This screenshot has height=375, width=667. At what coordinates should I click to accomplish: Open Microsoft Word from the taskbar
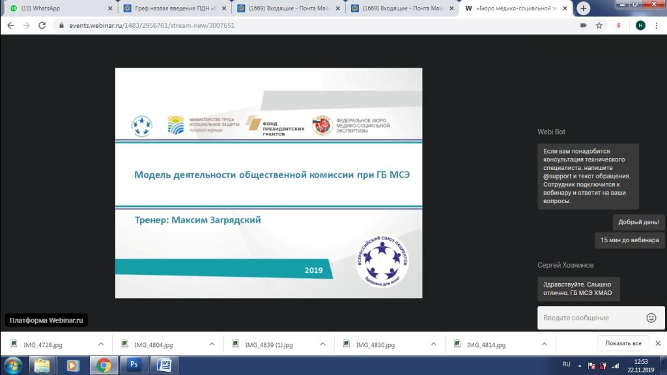pos(164,365)
